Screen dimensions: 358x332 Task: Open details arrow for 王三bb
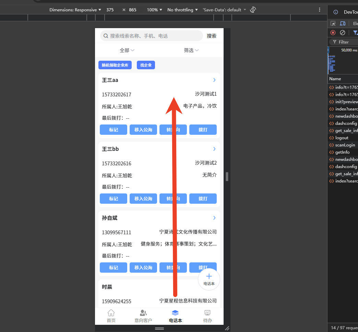[x=214, y=149]
